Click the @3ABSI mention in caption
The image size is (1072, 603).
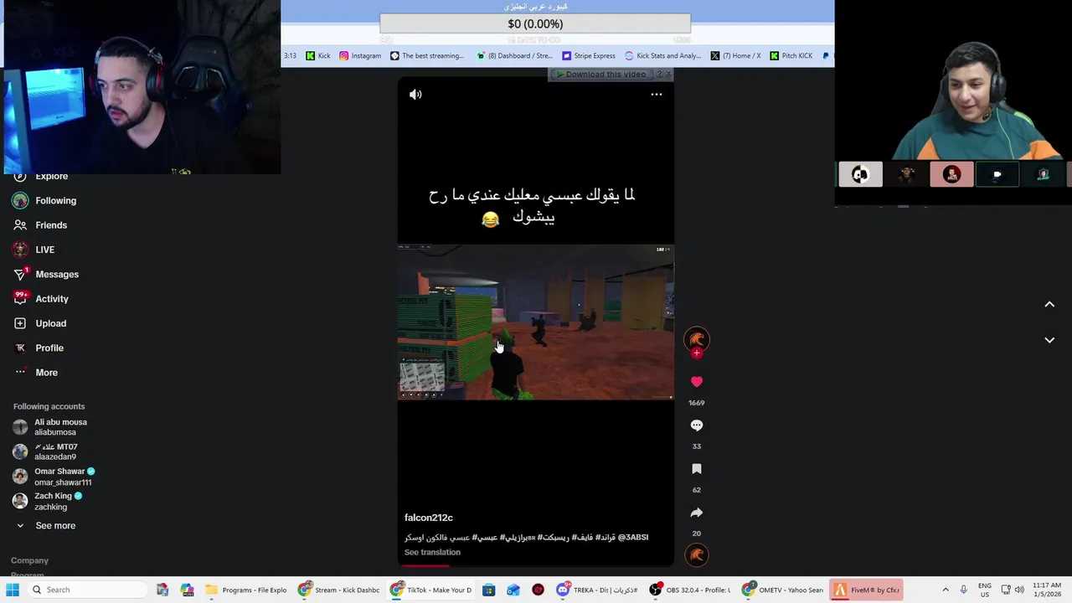pos(633,538)
